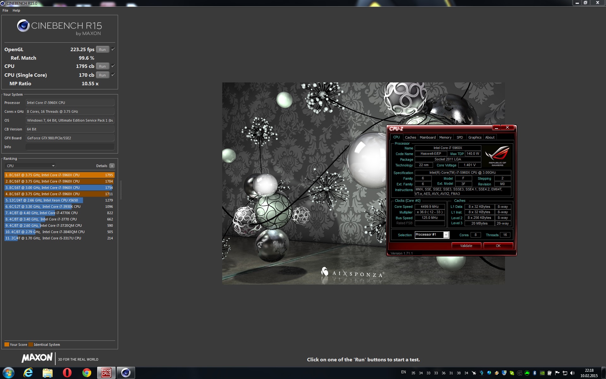Toggle the CPU test checkbox
The image size is (606, 379).
point(113,66)
